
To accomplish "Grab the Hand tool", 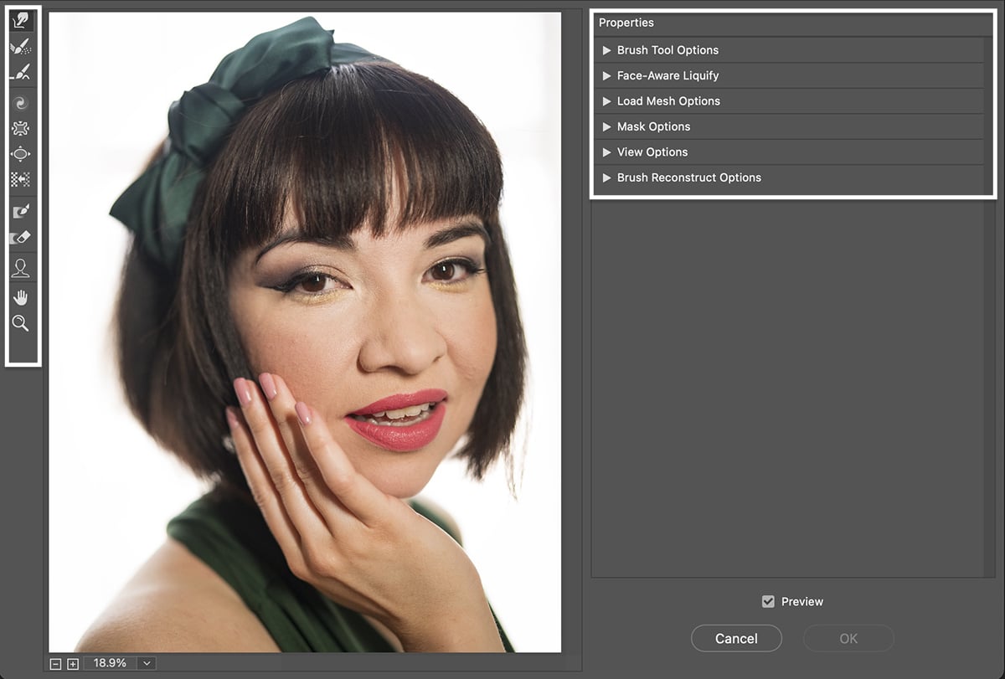I will tap(21, 297).
